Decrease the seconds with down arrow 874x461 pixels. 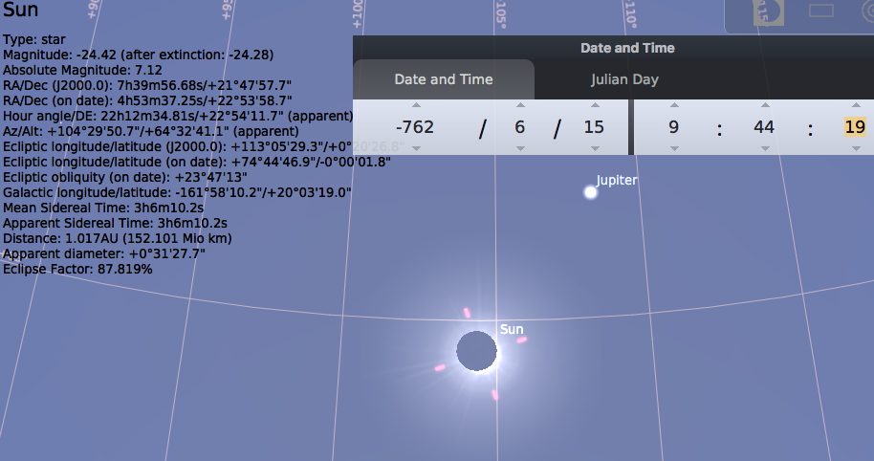(854, 148)
